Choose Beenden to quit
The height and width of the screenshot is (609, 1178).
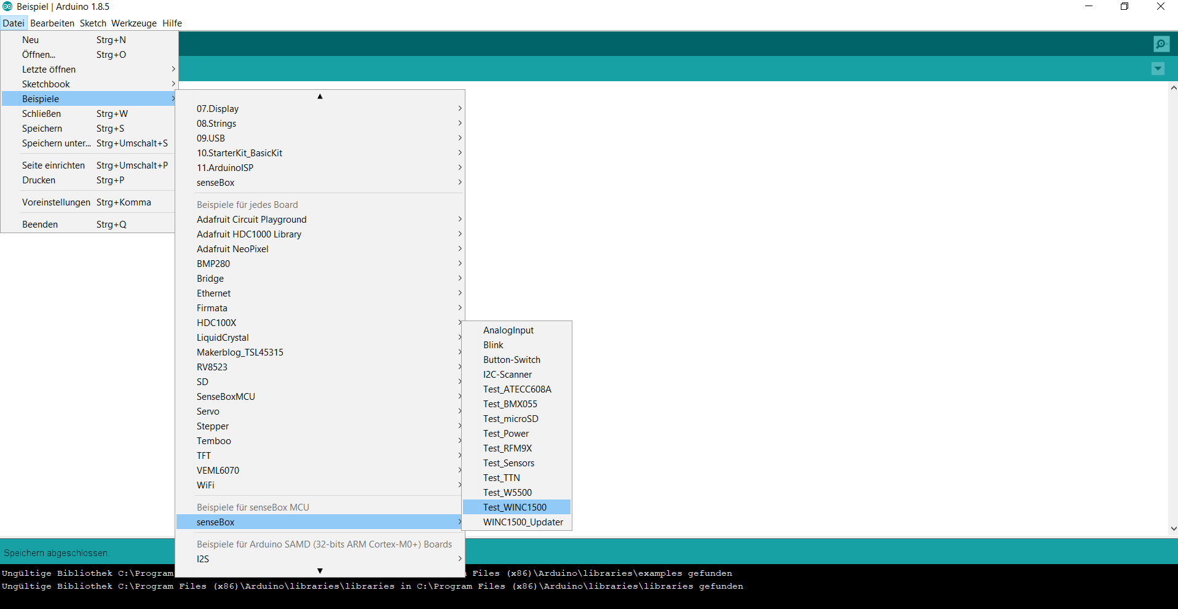point(89,225)
